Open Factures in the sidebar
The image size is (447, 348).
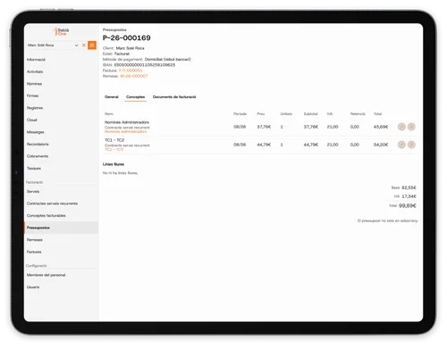click(x=34, y=252)
